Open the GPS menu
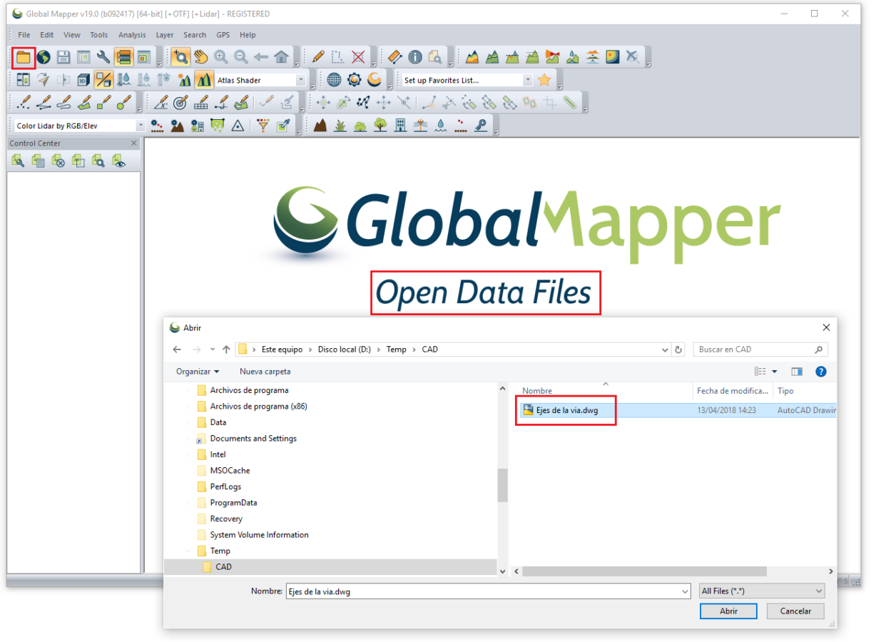The image size is (876, 642). pos(223,34)
